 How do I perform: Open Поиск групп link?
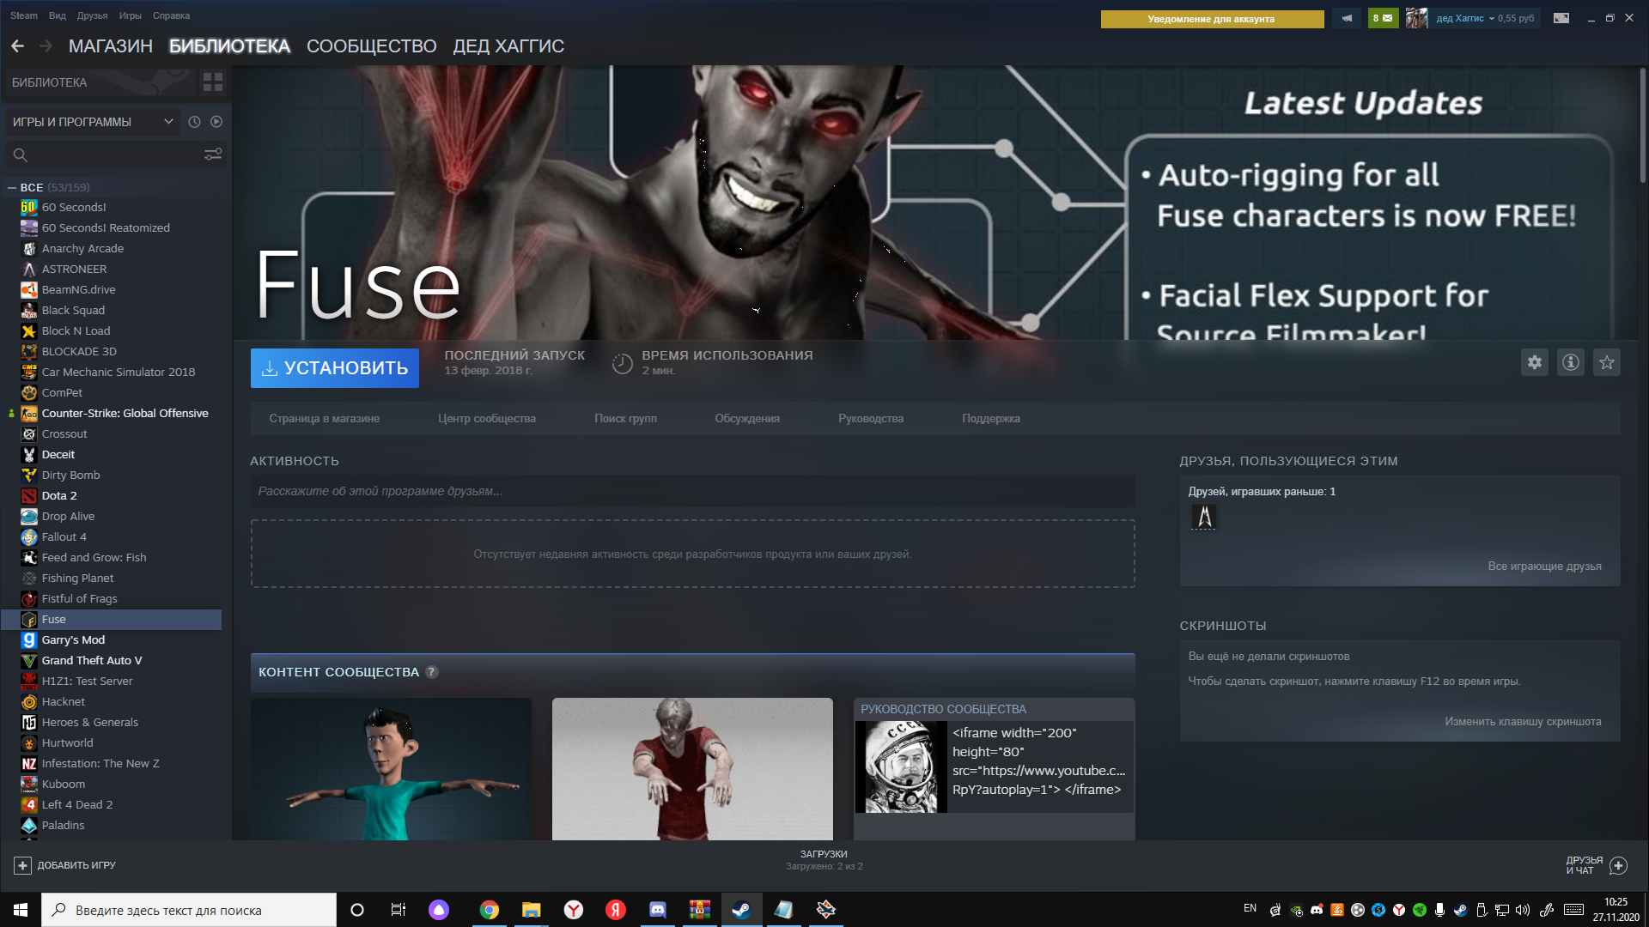[x=625, y=419]
